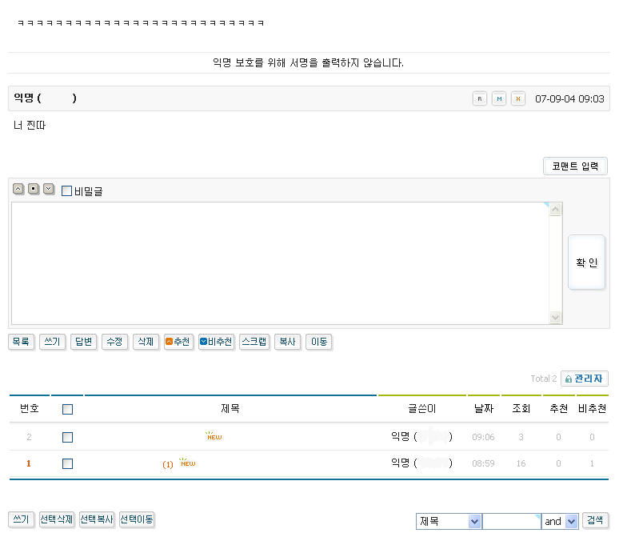Click the comment timestamp 07-09-04 09:03
Screen dimensions: 623x537
click(x=569, y=99)
